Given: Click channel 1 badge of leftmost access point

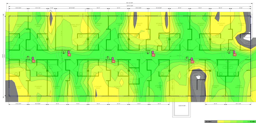Looking at the screenshot, I should pos(33,58).
